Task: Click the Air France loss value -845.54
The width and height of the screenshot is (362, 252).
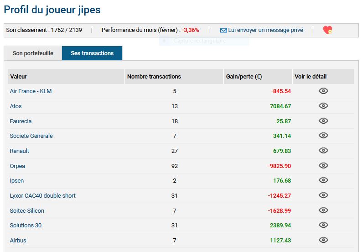Action: click(281, 91)
